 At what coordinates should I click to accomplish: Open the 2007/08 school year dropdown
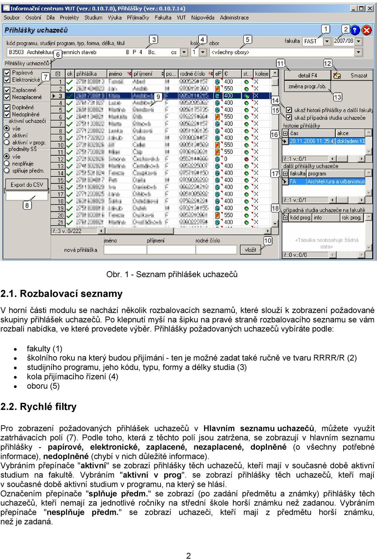(x=359, y=41)
